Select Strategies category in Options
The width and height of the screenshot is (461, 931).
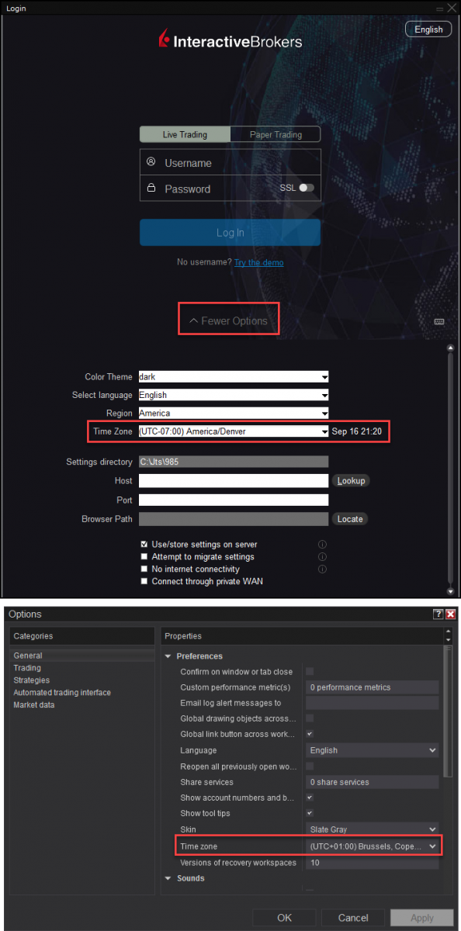point(32,680)
